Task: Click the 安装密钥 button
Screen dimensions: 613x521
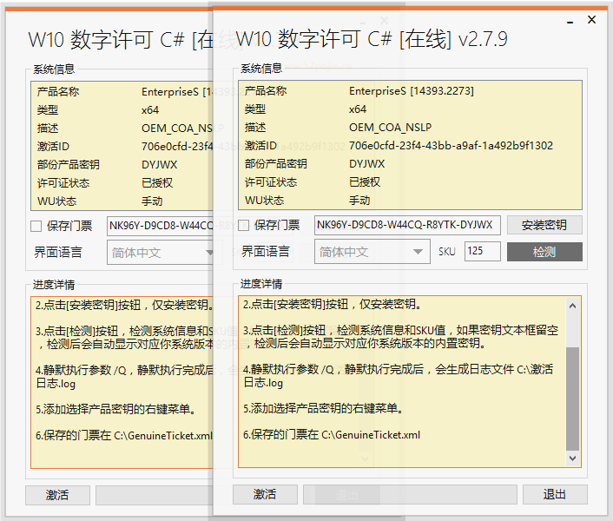Action: click(x=544, y=225)
